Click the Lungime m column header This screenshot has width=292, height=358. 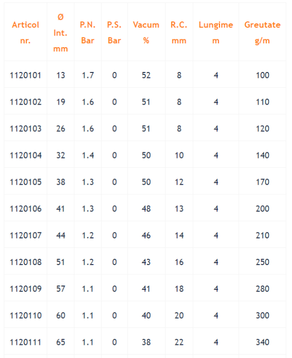point(216,33)
